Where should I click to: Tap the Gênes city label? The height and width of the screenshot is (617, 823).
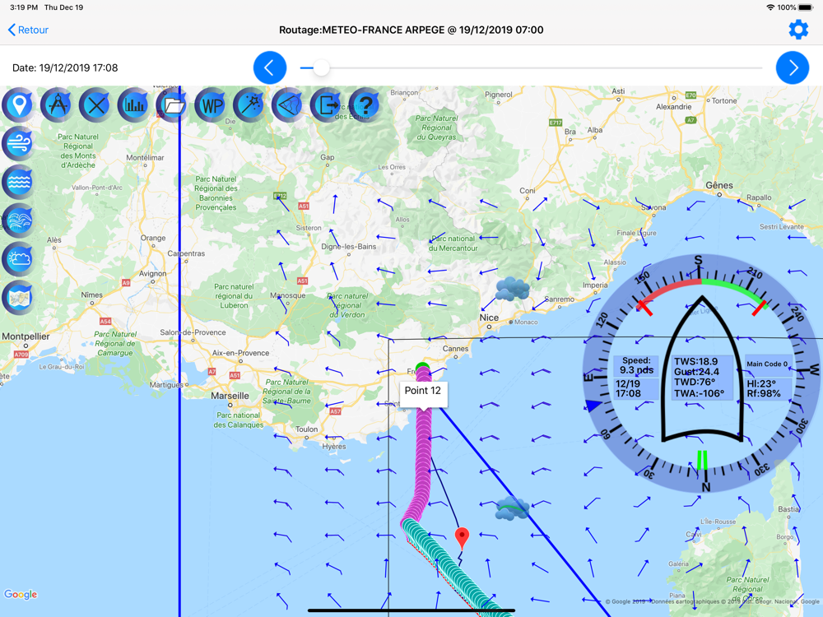719,185
